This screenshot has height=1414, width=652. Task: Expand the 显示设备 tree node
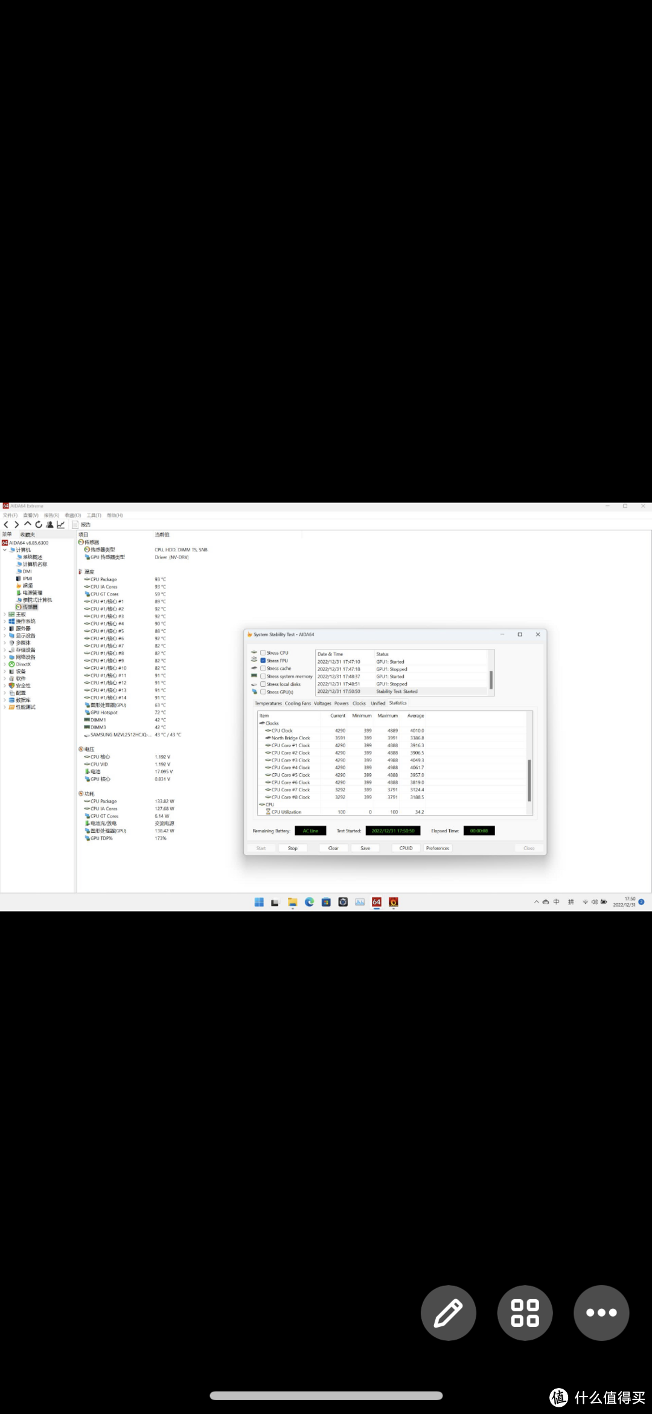click(x=5, y=636)
